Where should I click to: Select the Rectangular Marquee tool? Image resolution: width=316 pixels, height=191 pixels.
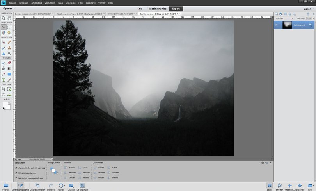[9, 27]
